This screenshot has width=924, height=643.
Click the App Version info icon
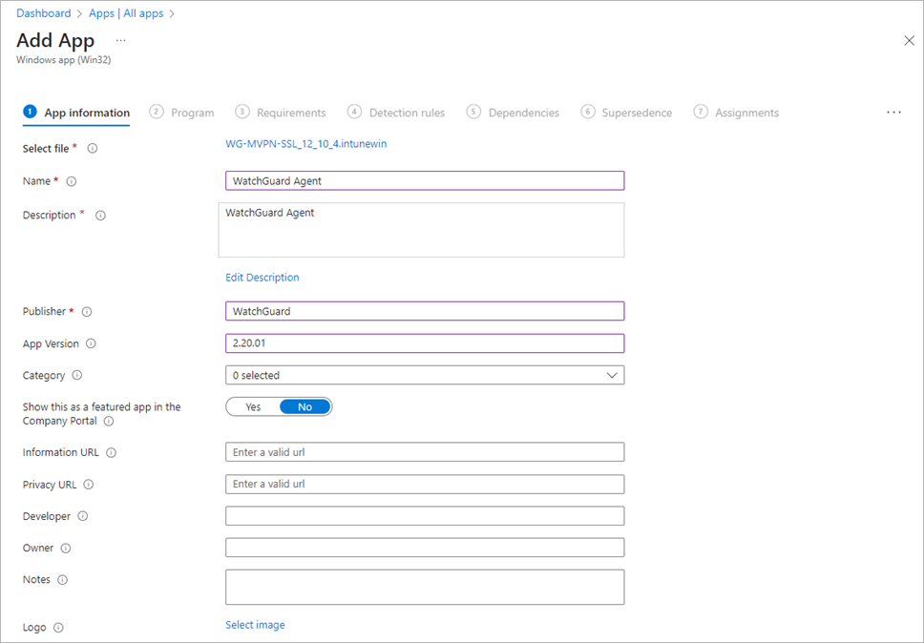[x=92, y=344]
